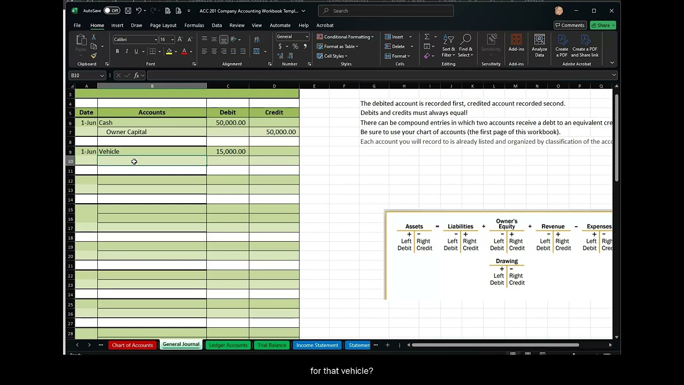Expand Cell Styles menu

tap(332, 56)
